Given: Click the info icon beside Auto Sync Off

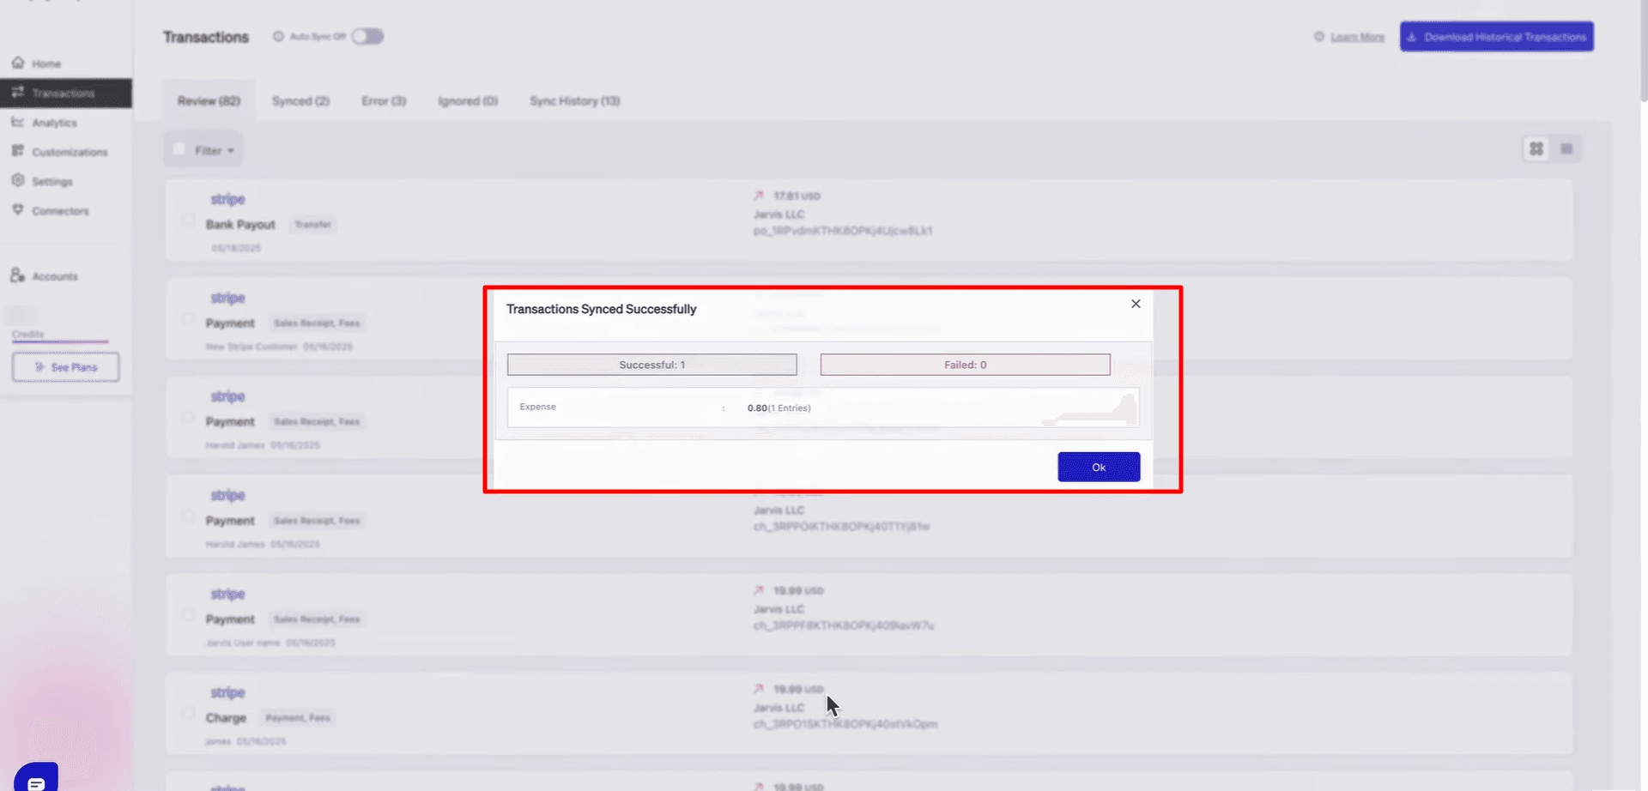Looking at the screenshot, I should (278, 36).
